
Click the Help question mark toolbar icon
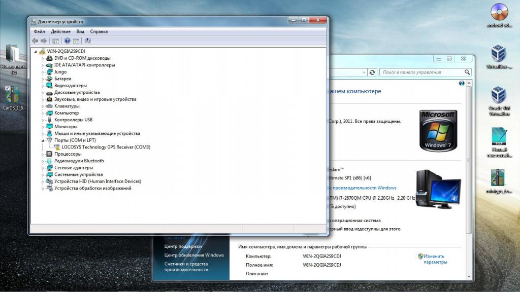pyautogui.click(x=67, y=41)
